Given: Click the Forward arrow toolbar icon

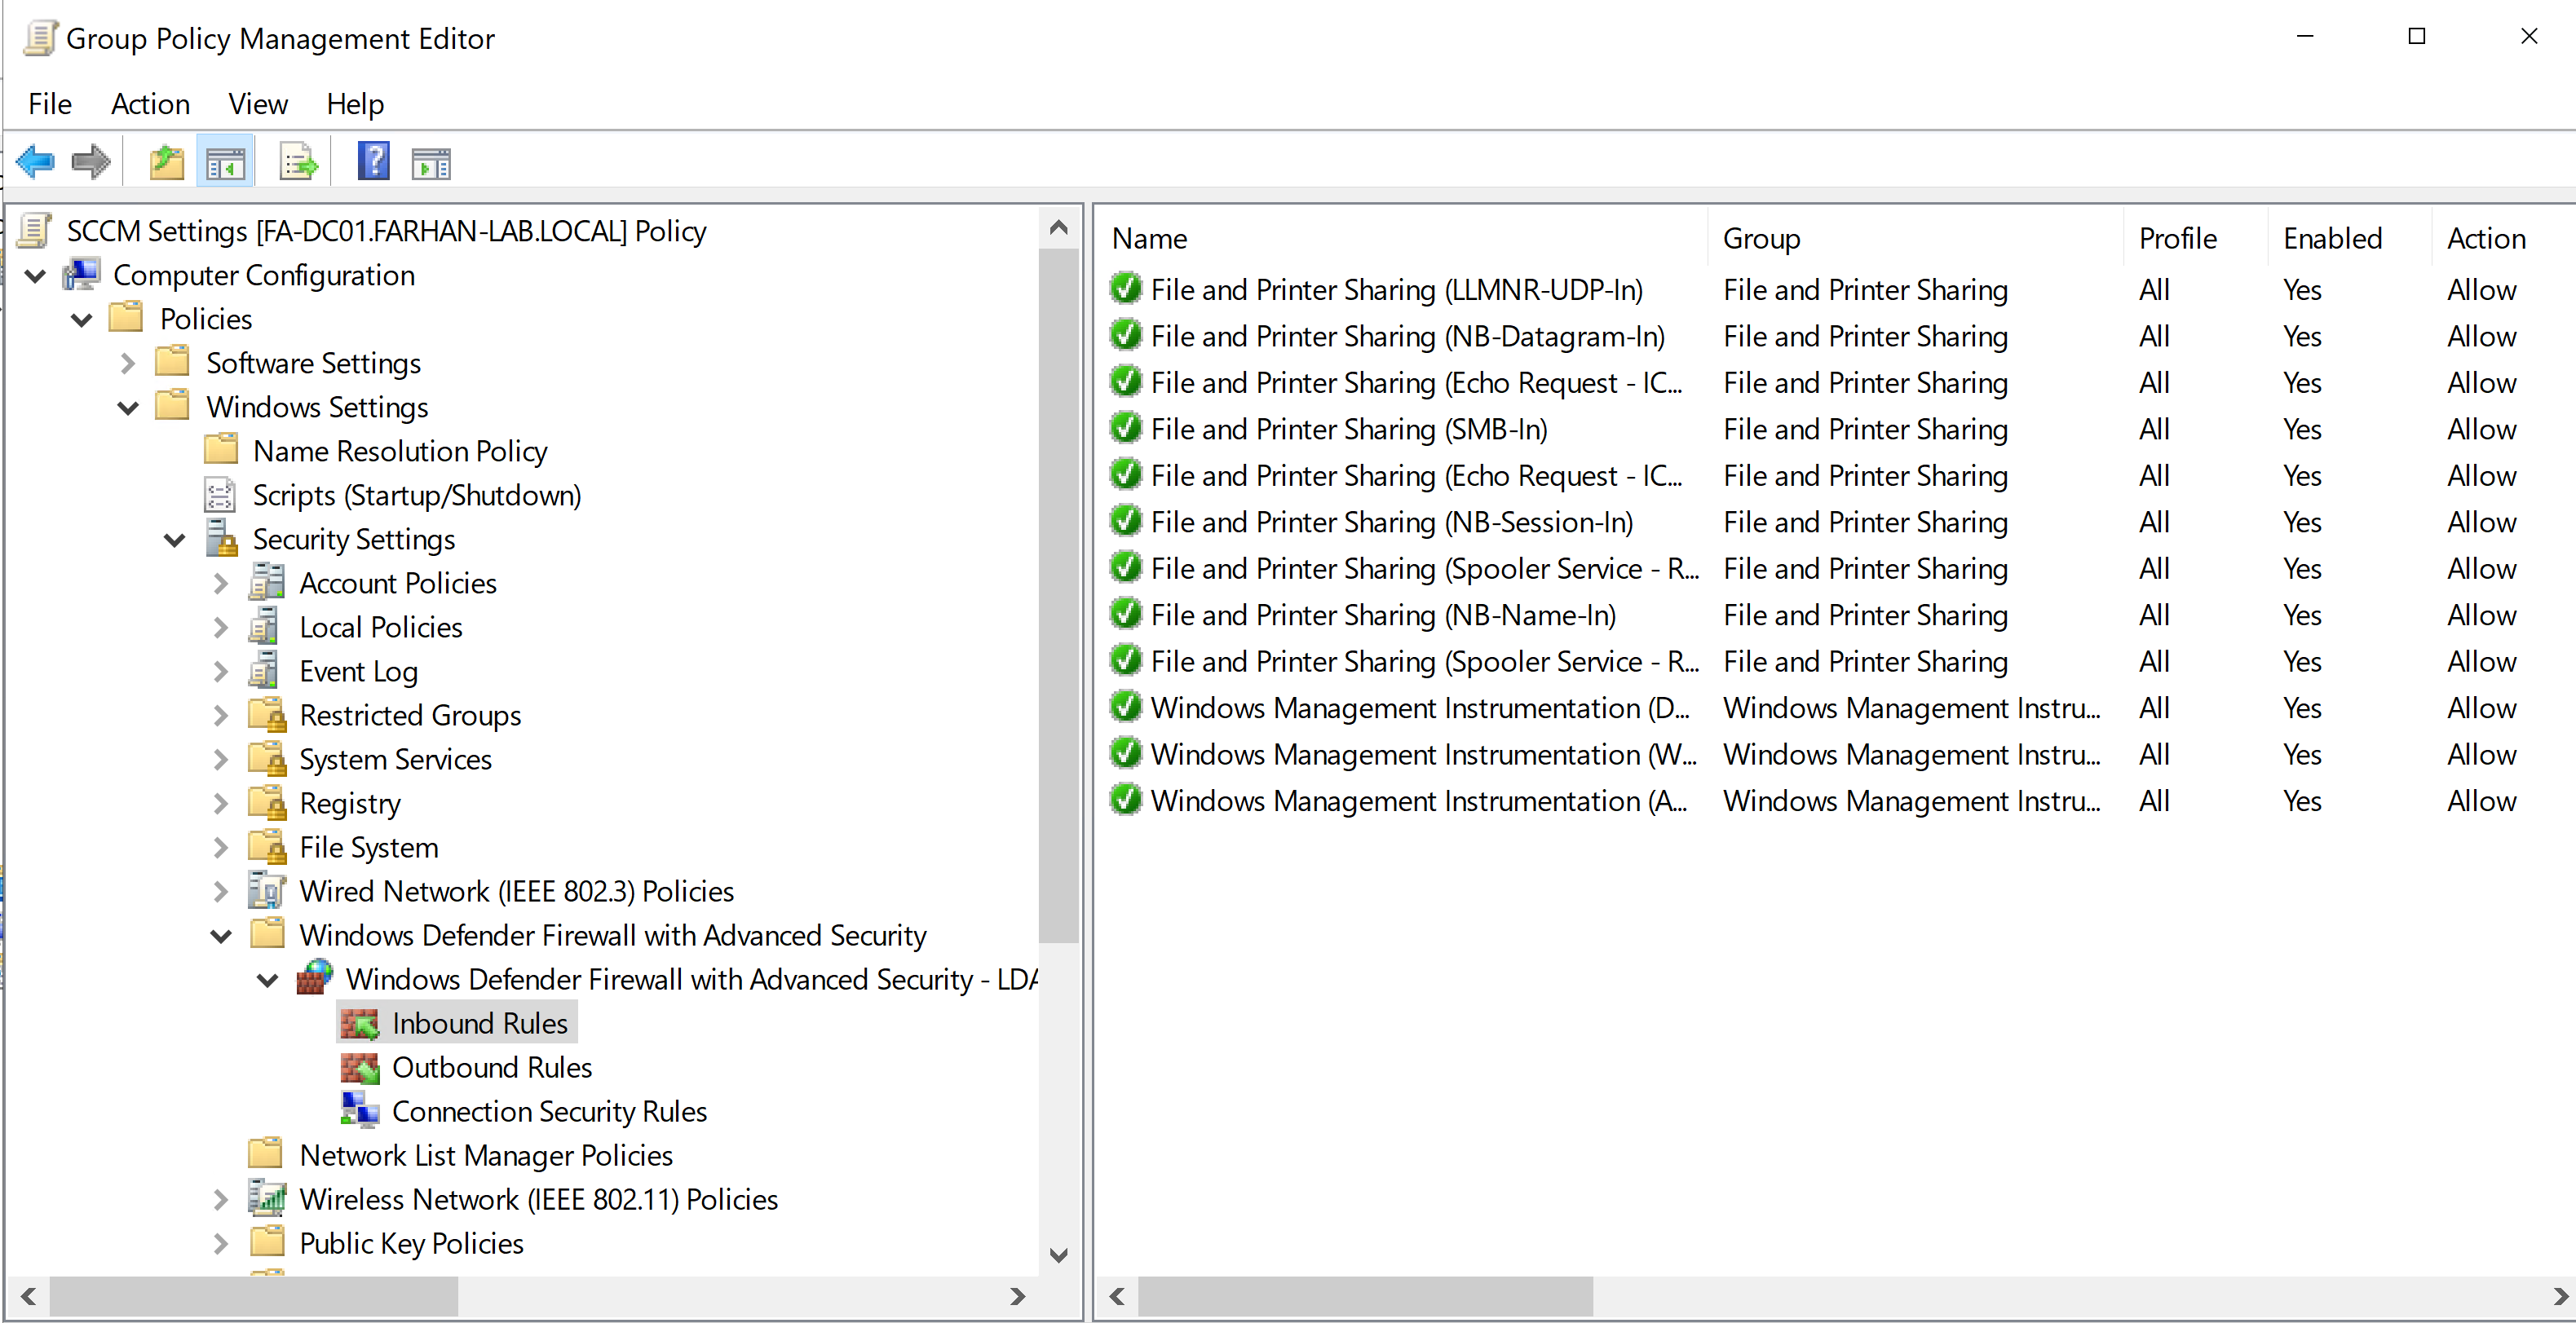Looking at the screenshot, I should pos(91,161).
